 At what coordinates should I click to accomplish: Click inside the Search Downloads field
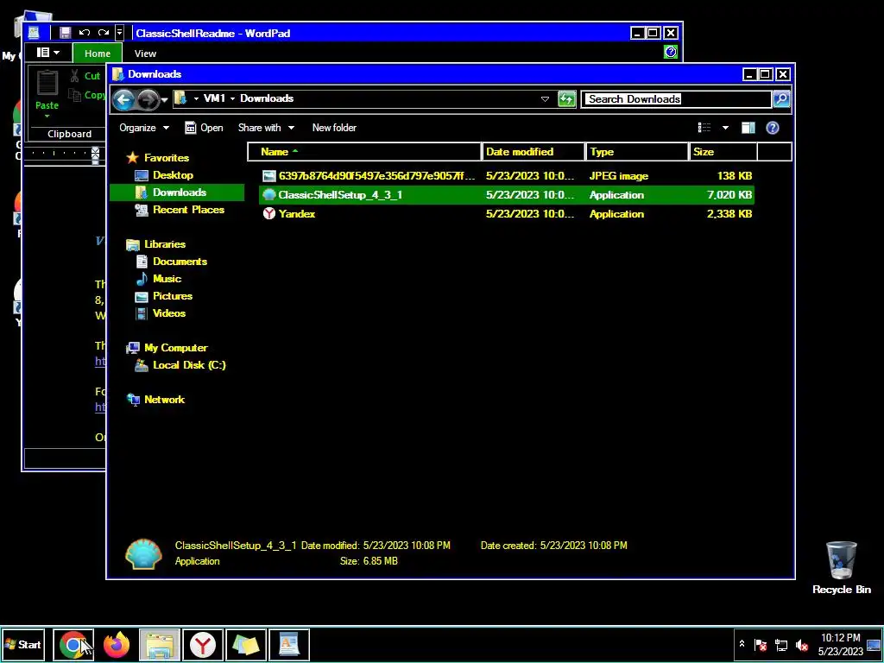point(676,99)
